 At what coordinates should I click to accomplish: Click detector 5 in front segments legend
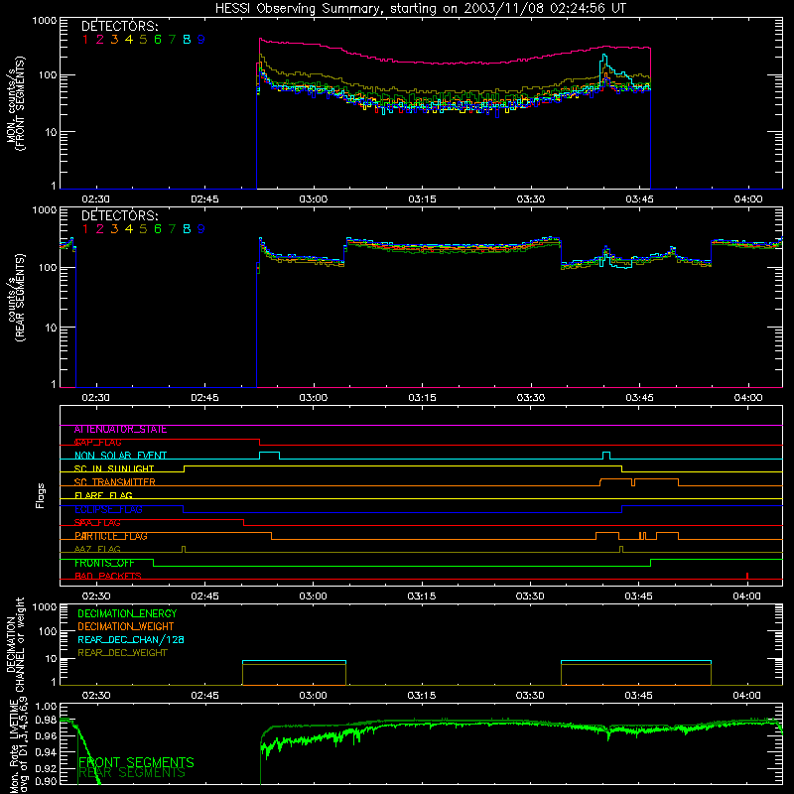point(143,40)
